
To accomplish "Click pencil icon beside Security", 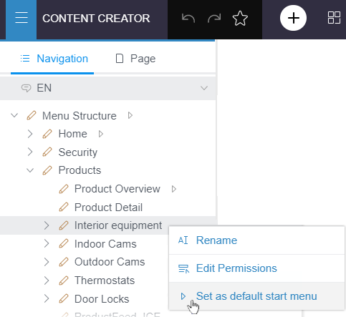I will 47,152.
